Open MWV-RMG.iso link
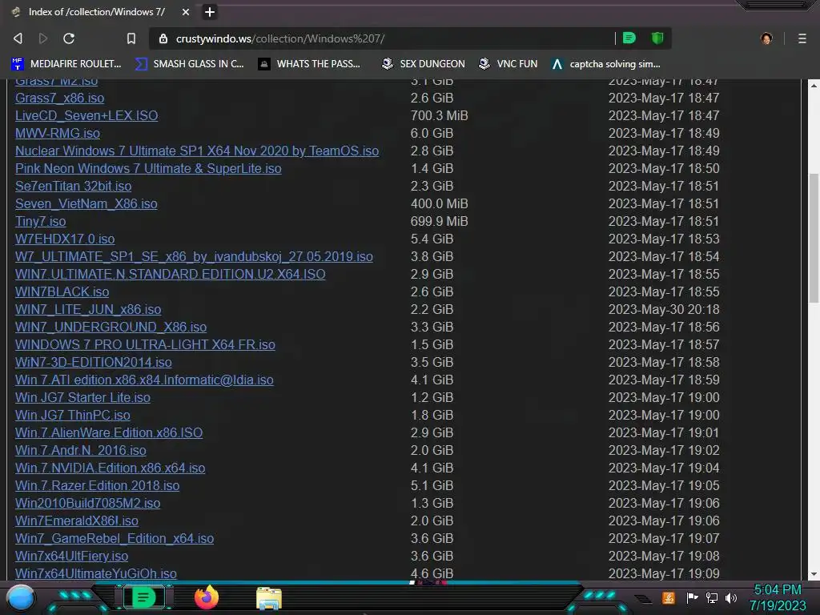 point(58,134)
